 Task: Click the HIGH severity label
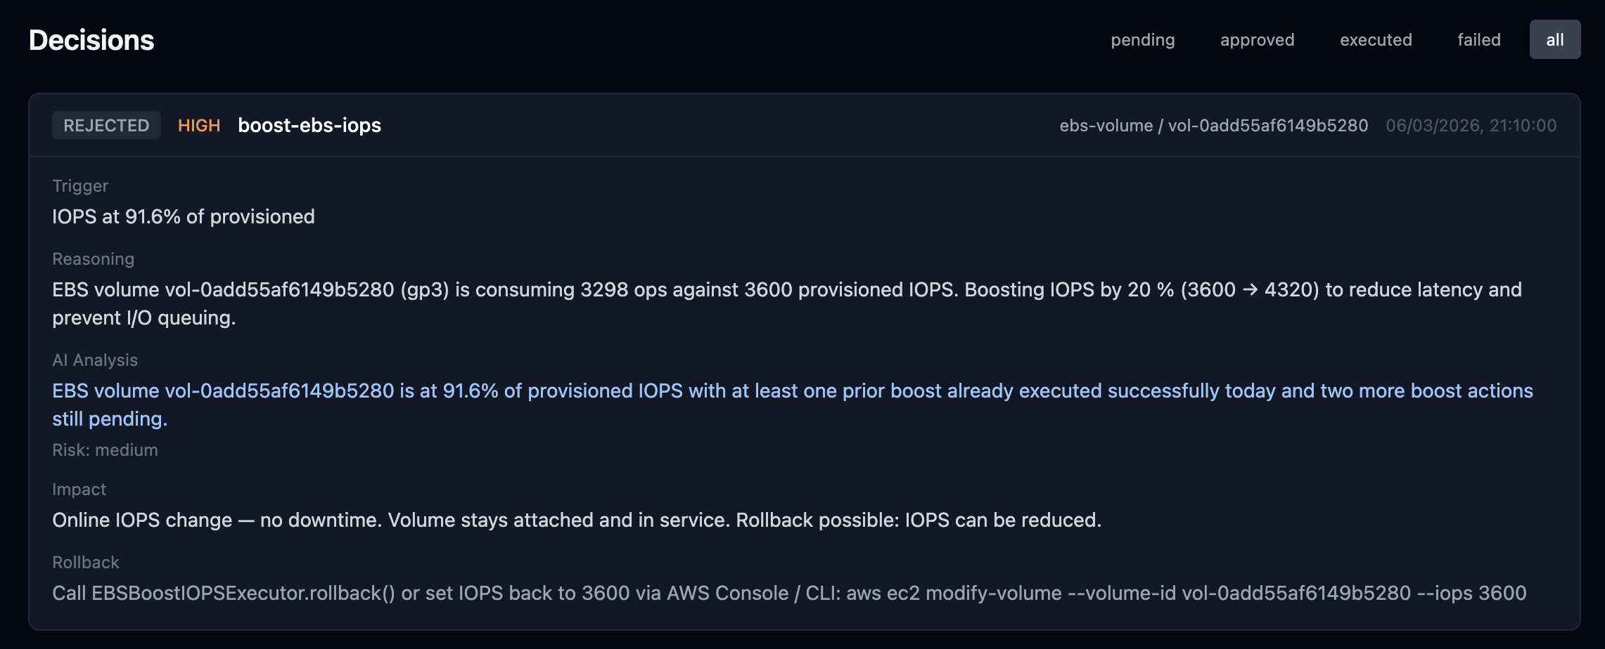(199, 126)
